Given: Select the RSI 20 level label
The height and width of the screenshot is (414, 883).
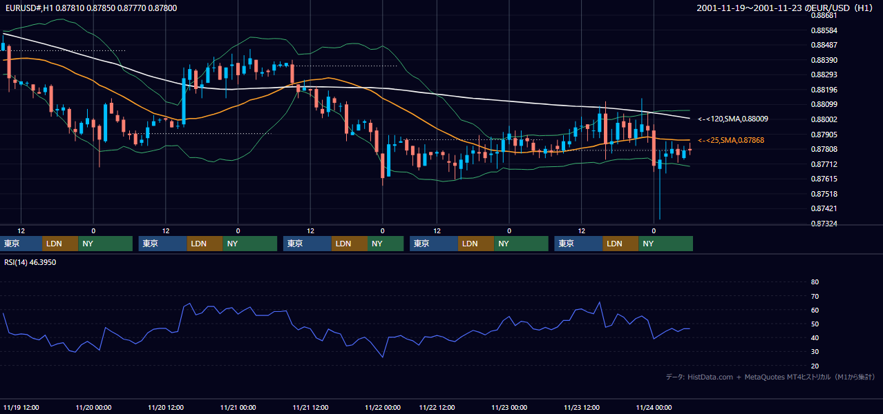Looking at the screenshot, I should (x=815, y=366).
